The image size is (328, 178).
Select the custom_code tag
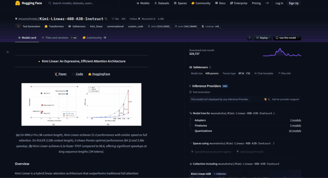click(x=135, y=26)
